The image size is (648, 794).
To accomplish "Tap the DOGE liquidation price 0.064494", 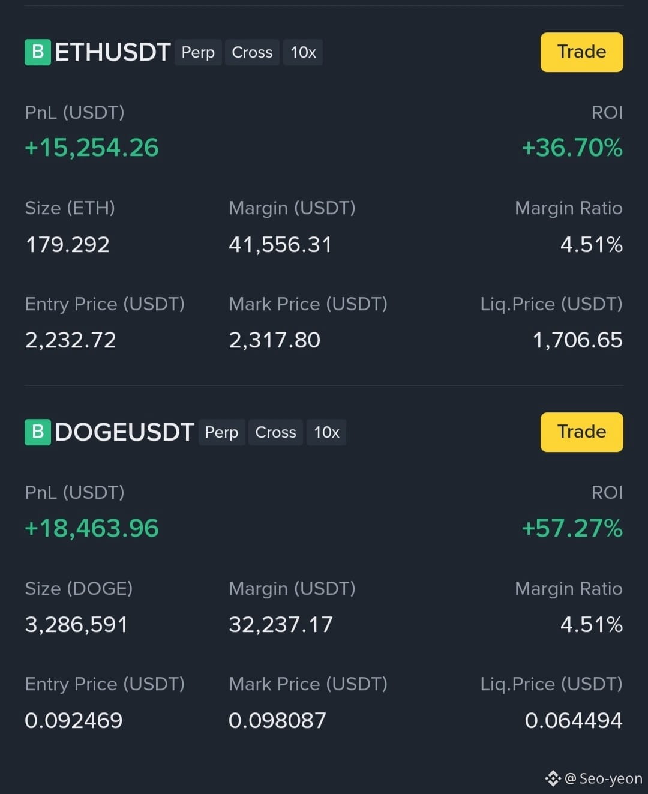I will [x=574, y=720].
